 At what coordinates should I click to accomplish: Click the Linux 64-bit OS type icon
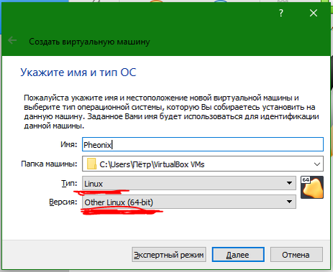(312, 187)
